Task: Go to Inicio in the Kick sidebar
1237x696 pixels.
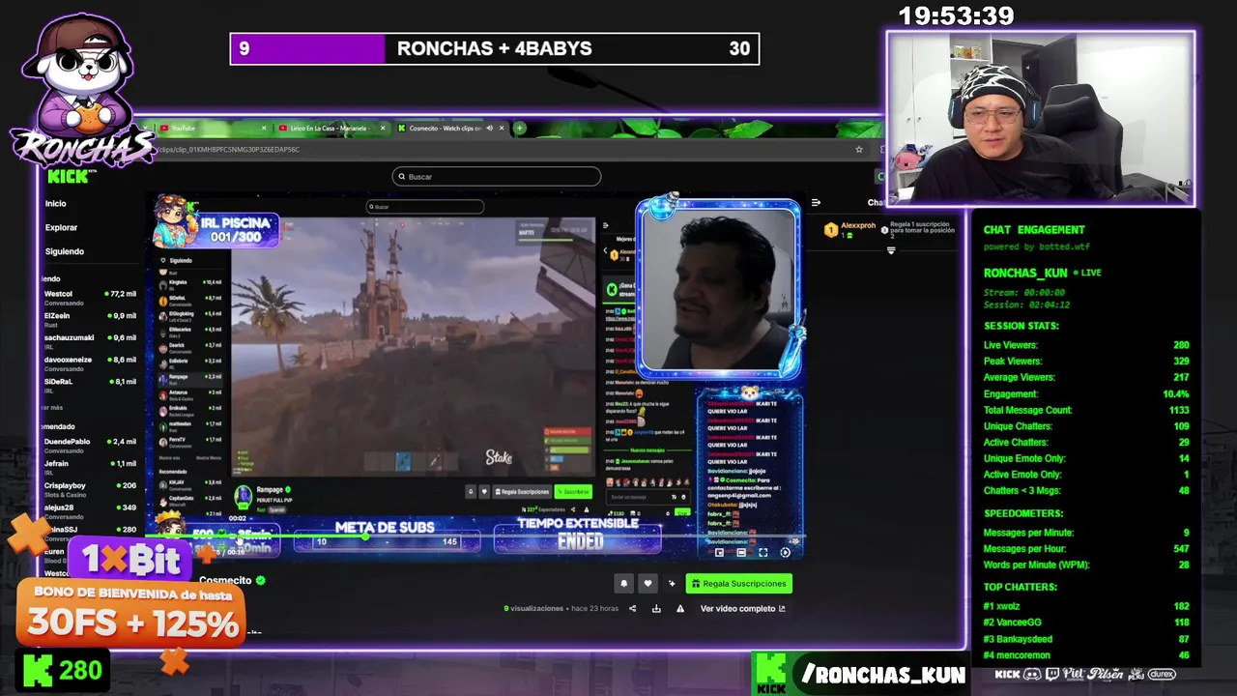Action: pos(55,203)
